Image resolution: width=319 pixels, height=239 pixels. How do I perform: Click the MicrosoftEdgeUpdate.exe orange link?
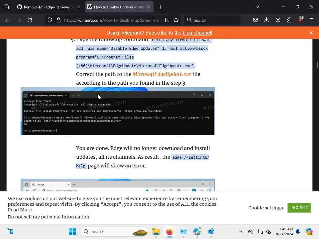[x=162, y=74]
